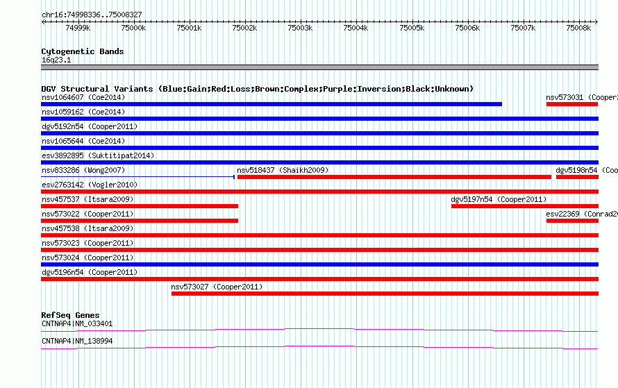Image resolution: width=618 pixels, height=388 pixels.
Task: Open the nsv1065644 (Coe2014) label
Action: (83, 141)
